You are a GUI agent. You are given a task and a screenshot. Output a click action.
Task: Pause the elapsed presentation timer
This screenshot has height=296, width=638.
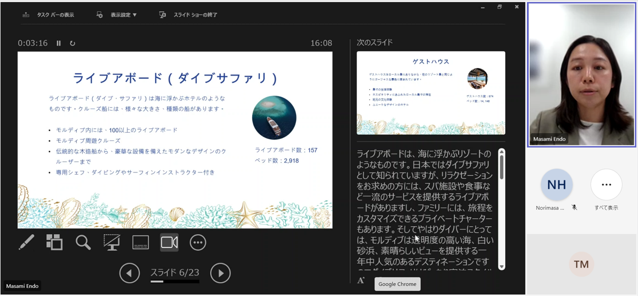pos(59,43)
